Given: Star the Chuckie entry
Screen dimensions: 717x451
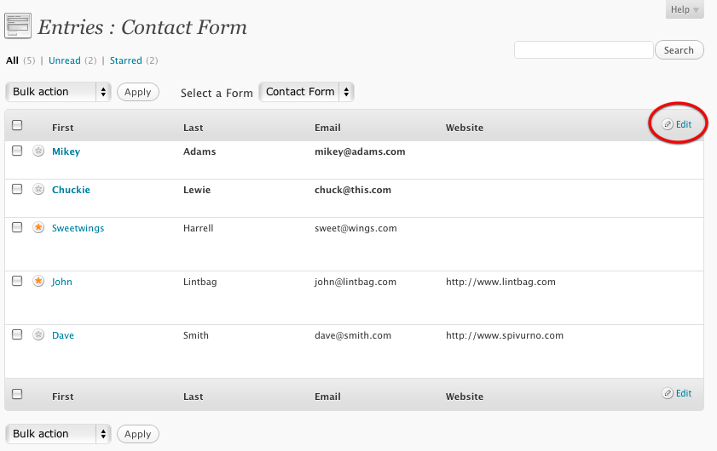Looking at the screenshot, I should point(38,189).
